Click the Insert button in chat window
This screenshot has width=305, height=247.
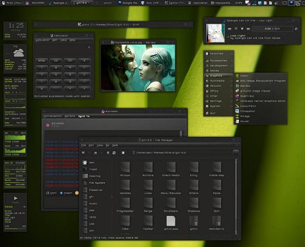pos(66,193)
